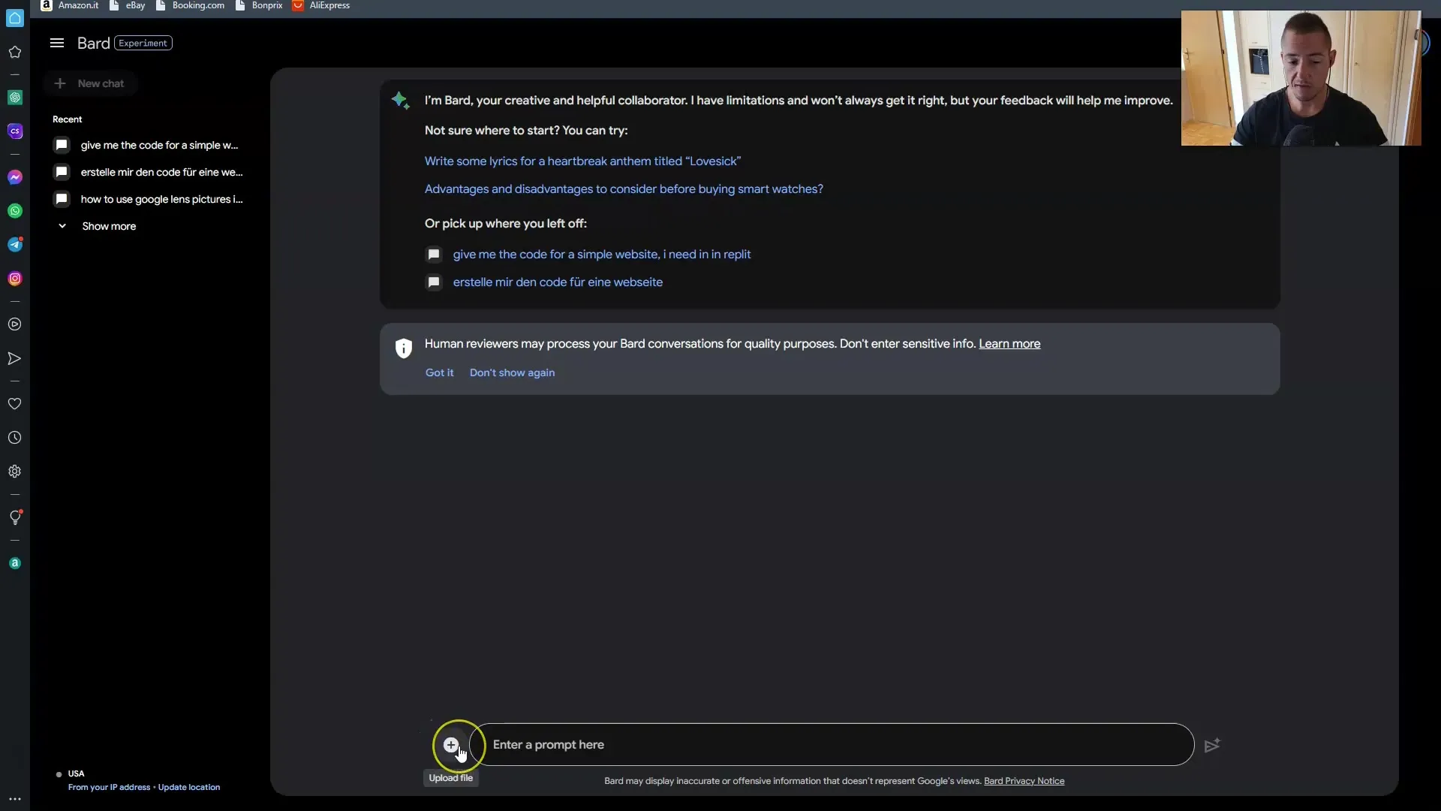Open chat about Google Lens pictures

(x=161, y=199)
